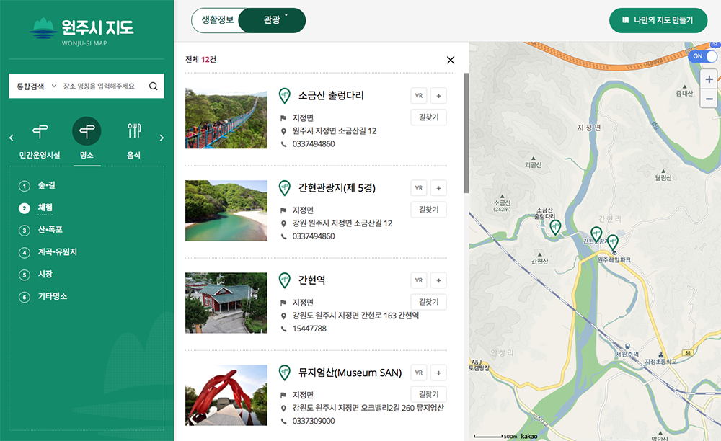Image resolution: width=721 pixels, height=441 pixels.
Task: Add 소금산 출렁다리 with plus icon
Action: 438,96
